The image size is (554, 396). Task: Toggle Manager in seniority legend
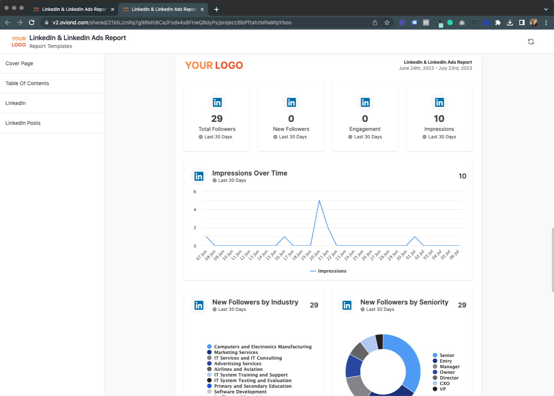(446, 366)
